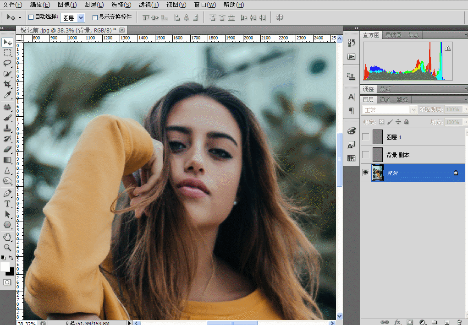Choose the Gradient tool
Viewport: 468px width, 325px height.
pos(7,160)
